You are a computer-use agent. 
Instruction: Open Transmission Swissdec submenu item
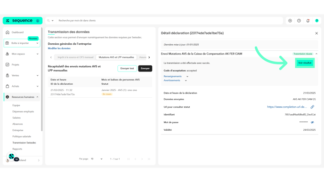pos(24,142)
